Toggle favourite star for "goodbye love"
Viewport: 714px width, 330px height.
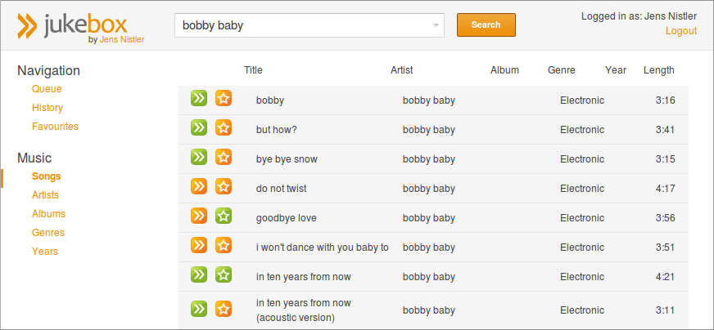pyautogui.click(x=224, y=216)
